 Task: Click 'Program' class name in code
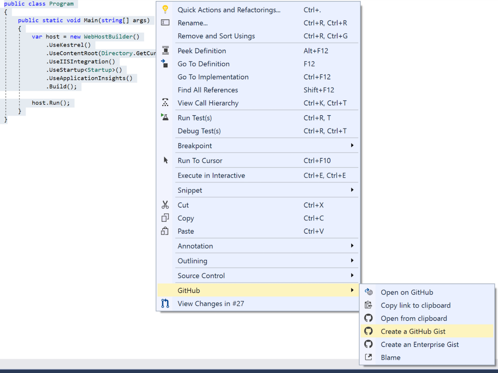61,4
